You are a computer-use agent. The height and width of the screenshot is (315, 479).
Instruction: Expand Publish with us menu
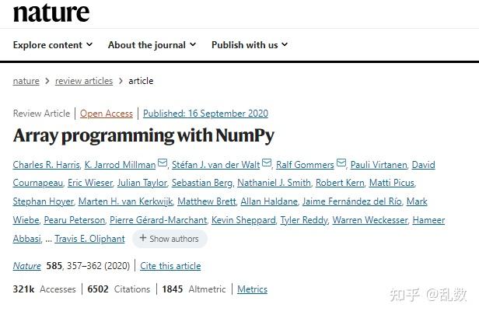tap(250, 45)
